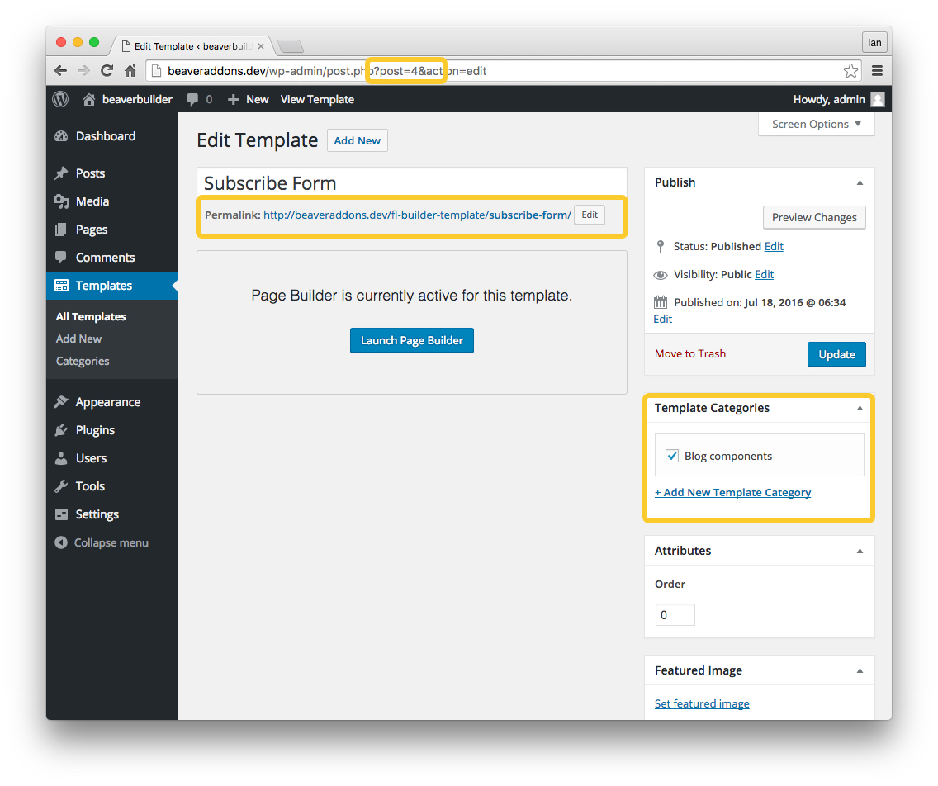Click the browser forward arrow
Screen dimensions: 938x786
83,70
